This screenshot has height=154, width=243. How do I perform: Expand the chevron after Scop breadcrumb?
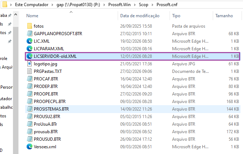153,5
